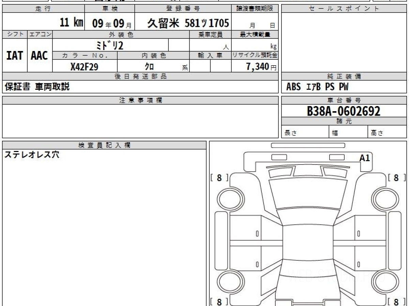409x306 pixels.
Task: Click the 乗車定員 header
Action: pyautogui.click(x=210, y=34)
